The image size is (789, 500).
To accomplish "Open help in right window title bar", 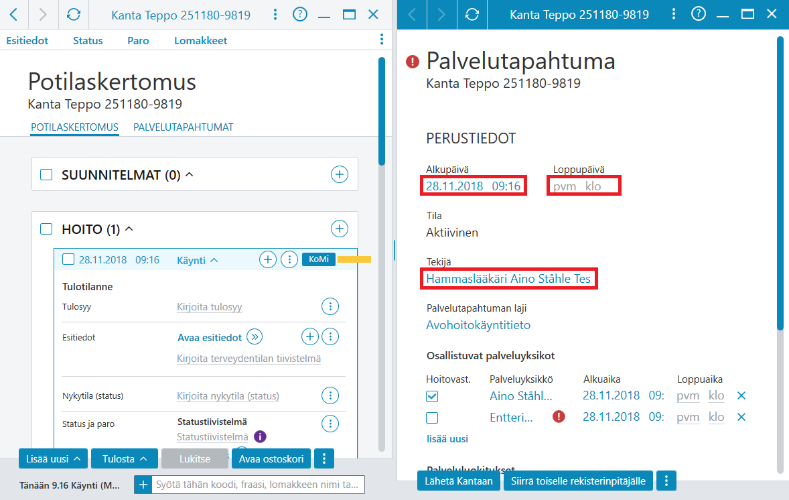I will [x=699, y=14].
